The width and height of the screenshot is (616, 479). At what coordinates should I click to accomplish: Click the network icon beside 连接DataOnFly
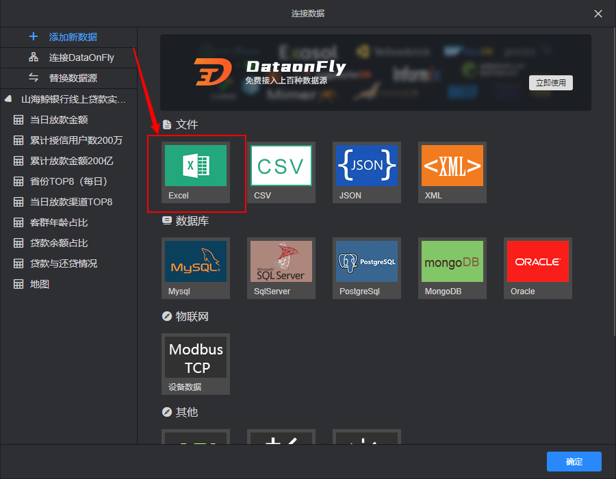coord(34,57)
